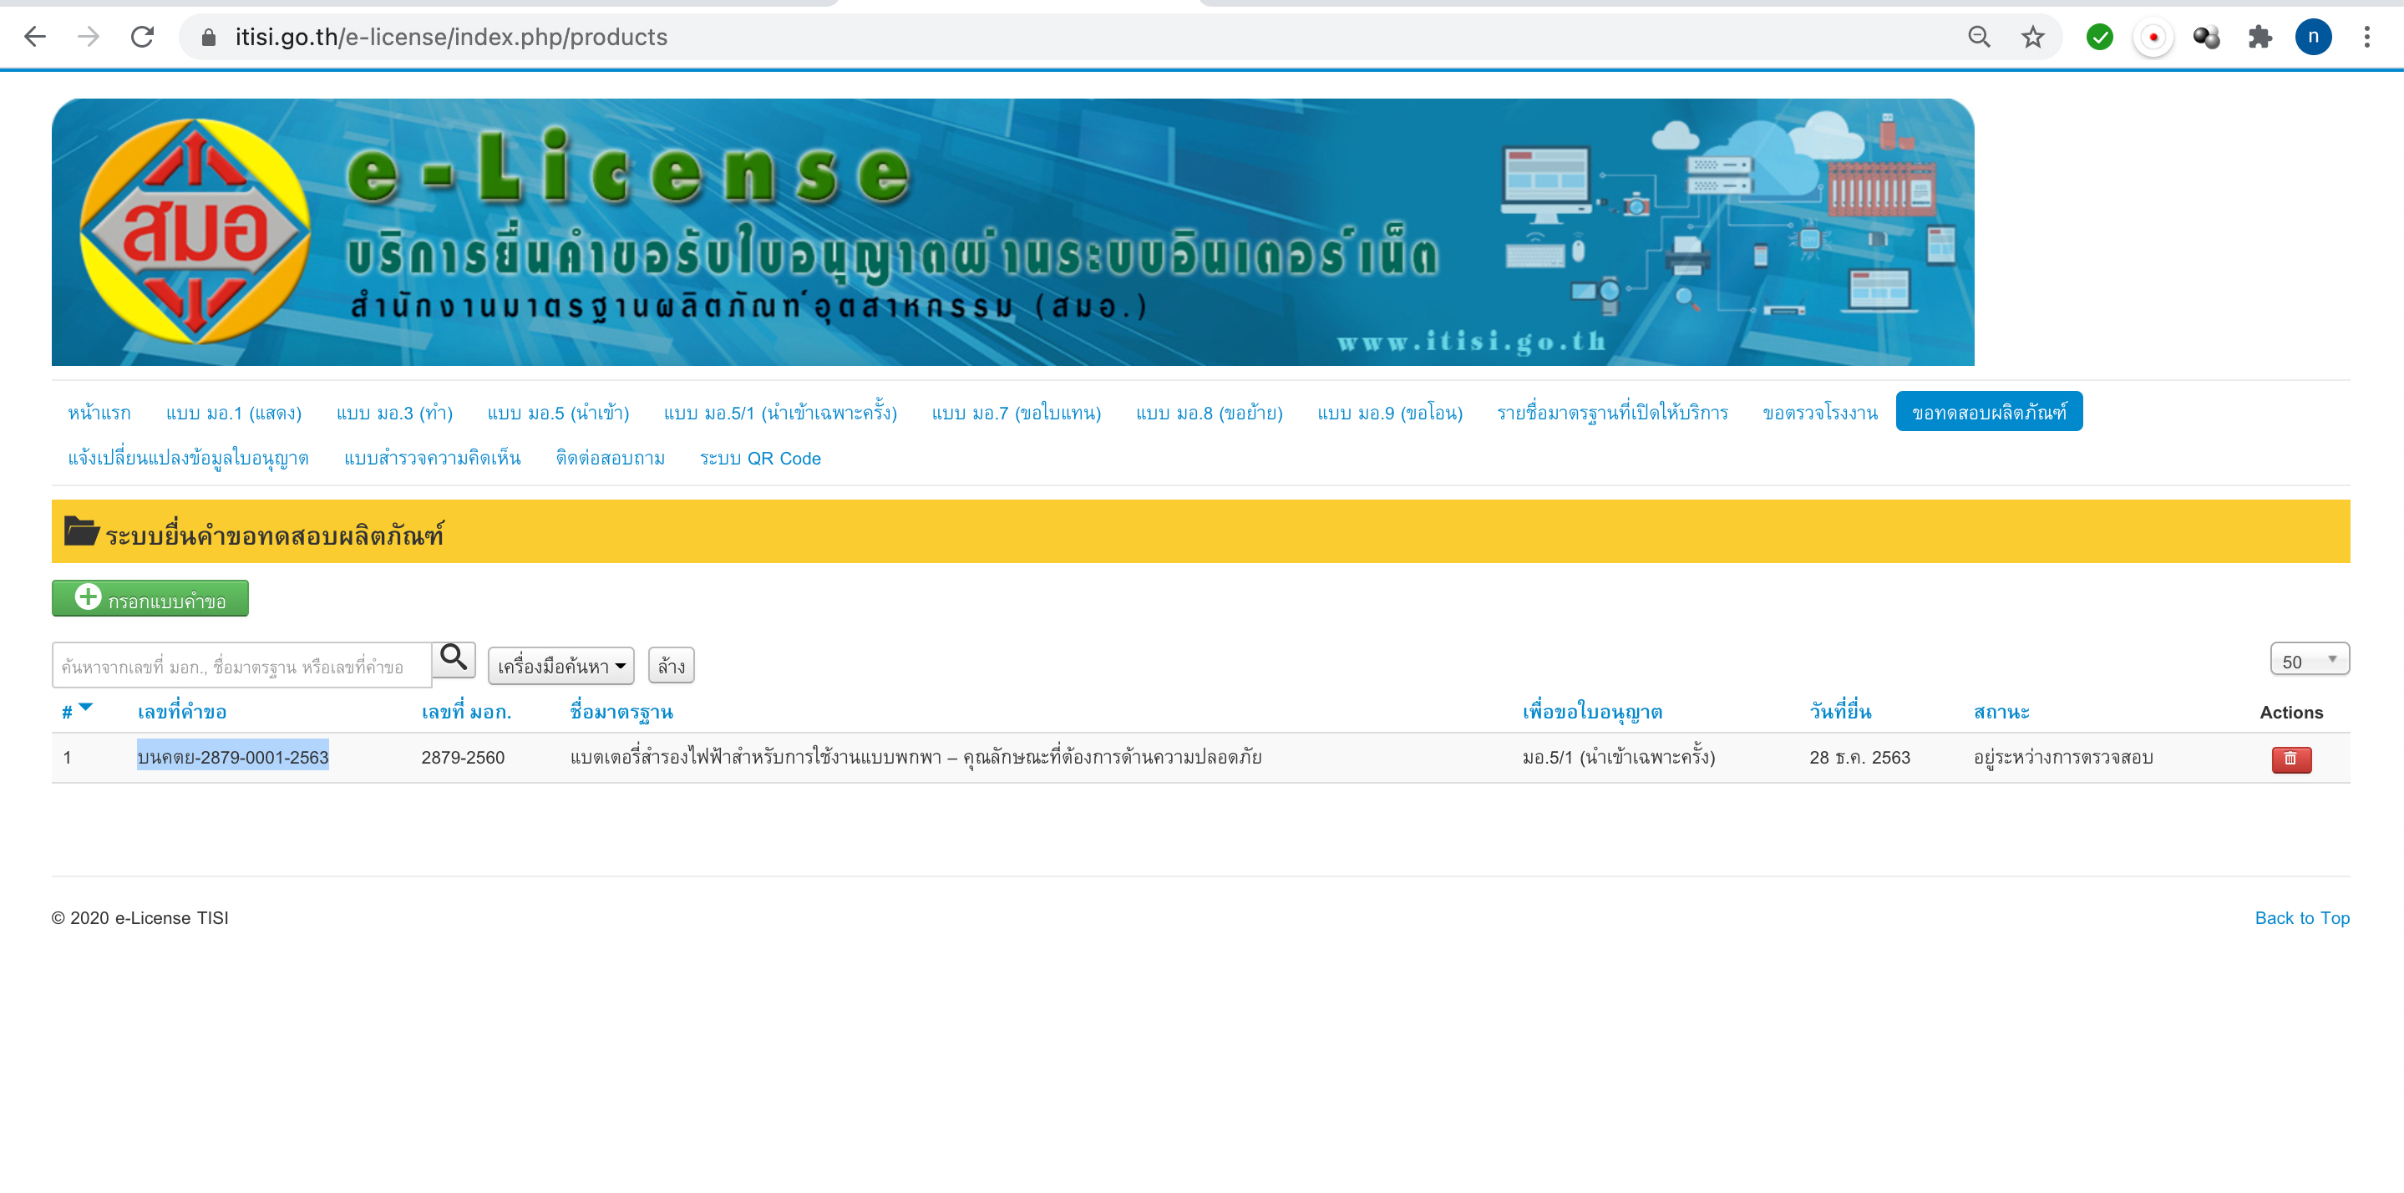Click request number บนคตย-2879-0001-2563

pos(232,757)
